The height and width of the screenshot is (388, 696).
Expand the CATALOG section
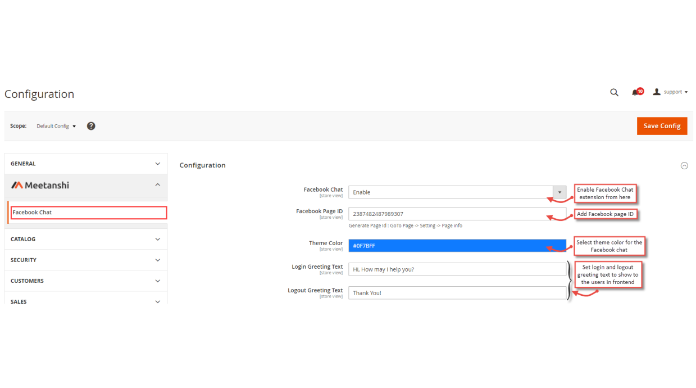click(86, 239)
